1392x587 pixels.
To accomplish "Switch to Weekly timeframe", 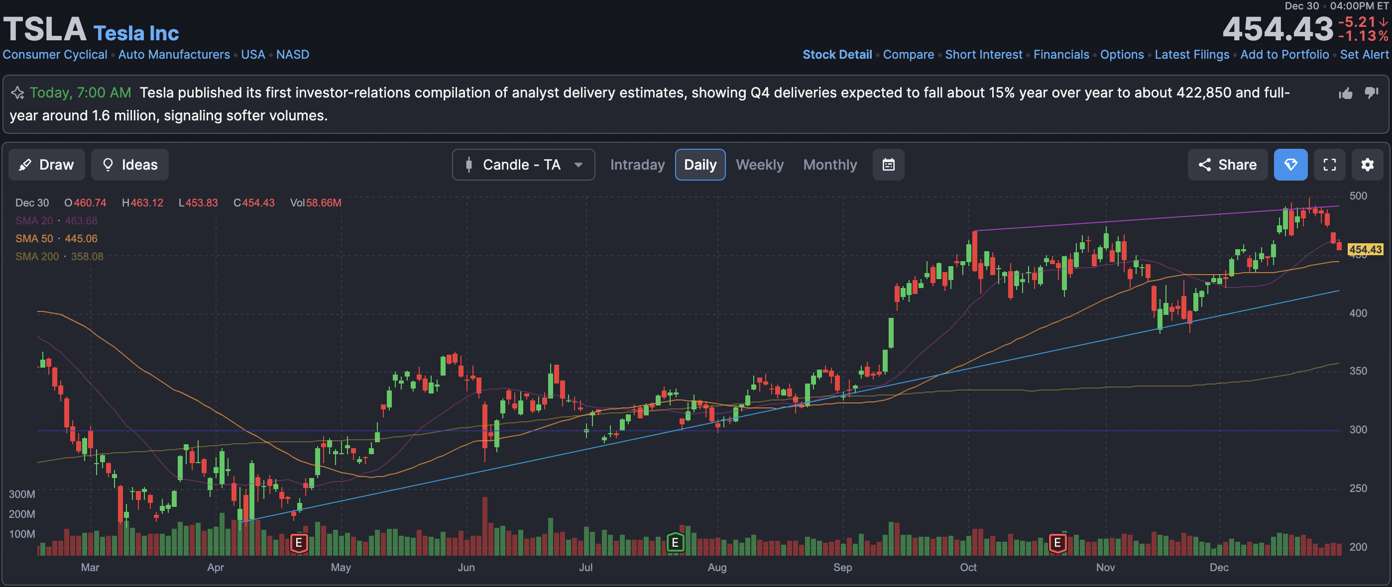I will click(759, 165).
